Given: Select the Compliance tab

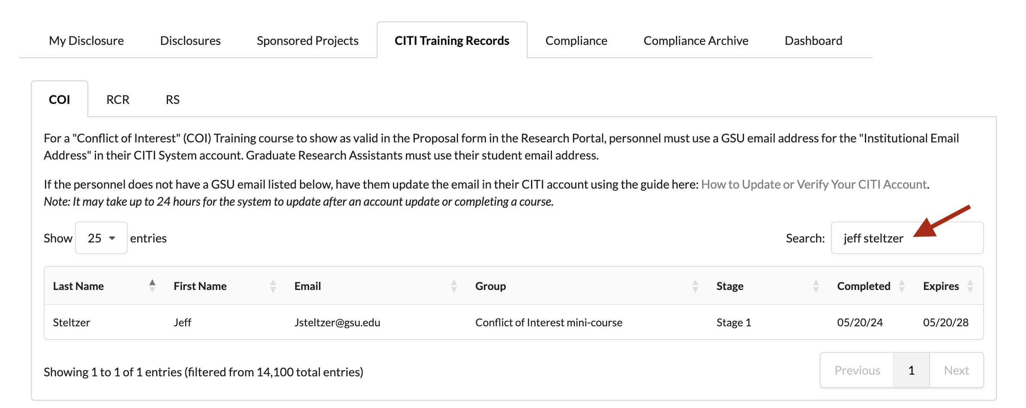Looking at the screenshot, I should [x=576, y=41].
